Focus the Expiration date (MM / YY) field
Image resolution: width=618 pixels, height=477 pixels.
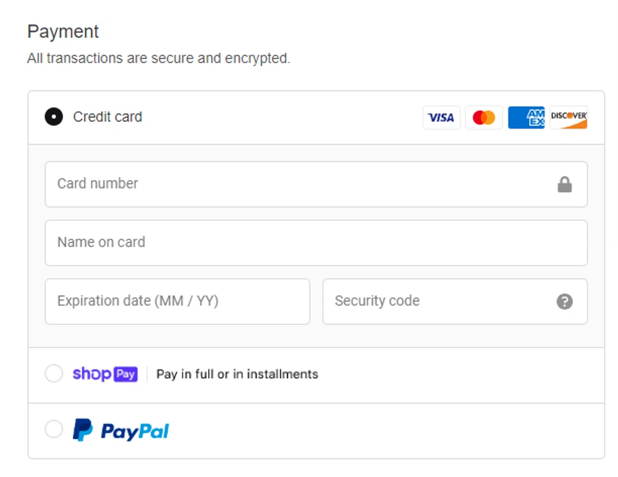[x=177, y=301]
